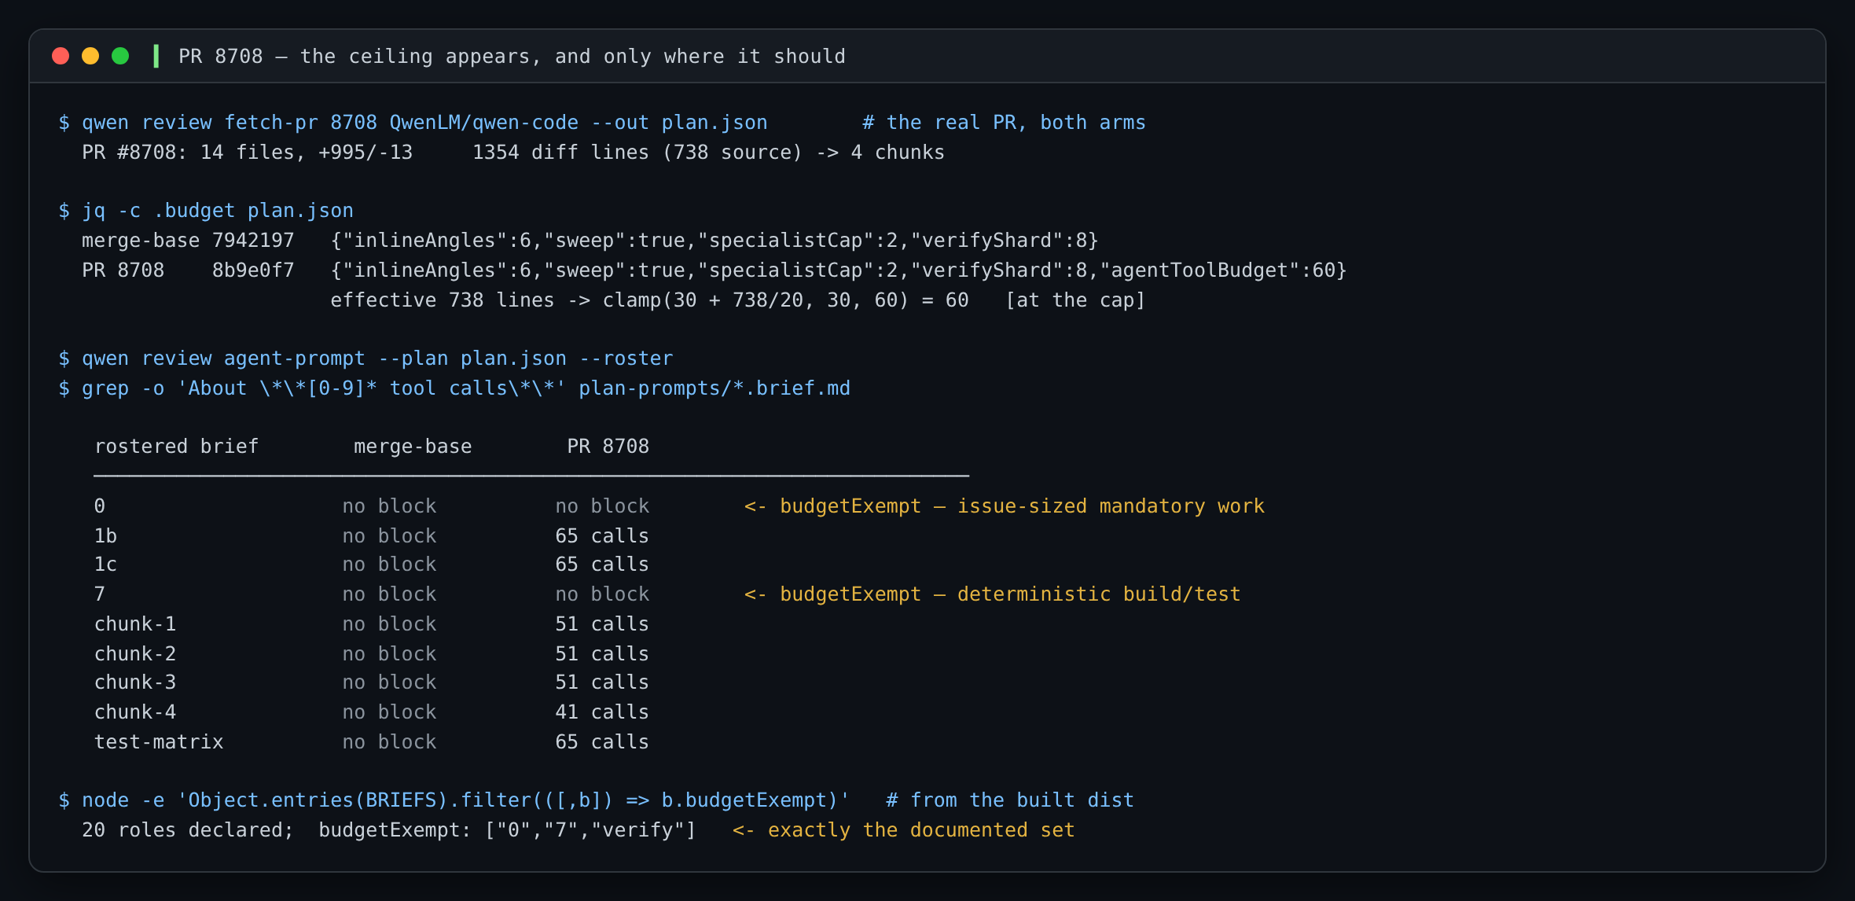Click the annotation 'exactly the documented set'
Viewport: 1855px width, 901px height.
tap(921, 830)
